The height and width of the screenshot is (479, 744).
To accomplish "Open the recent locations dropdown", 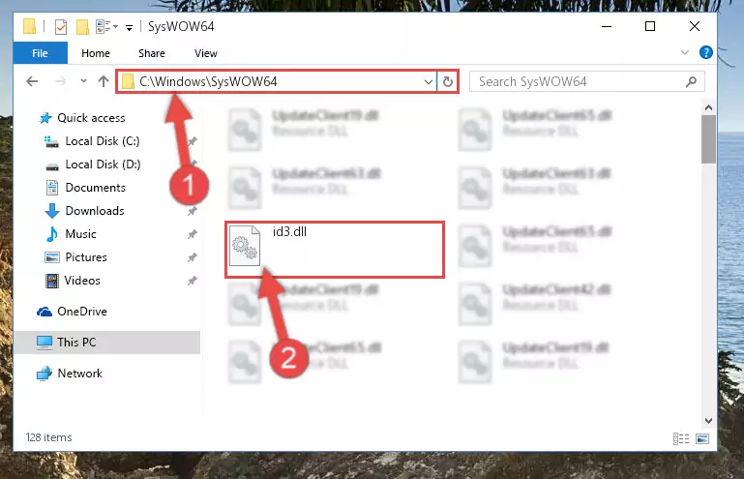I will (83, 81).
